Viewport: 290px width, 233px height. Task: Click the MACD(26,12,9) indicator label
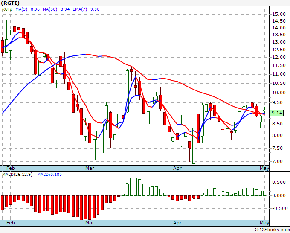[x=17, y=175]
